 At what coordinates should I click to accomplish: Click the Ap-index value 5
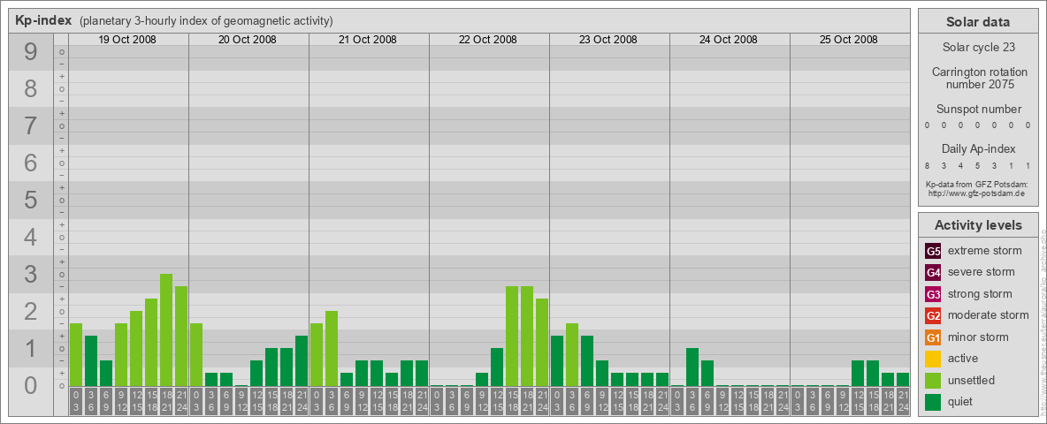pos(977,165)
